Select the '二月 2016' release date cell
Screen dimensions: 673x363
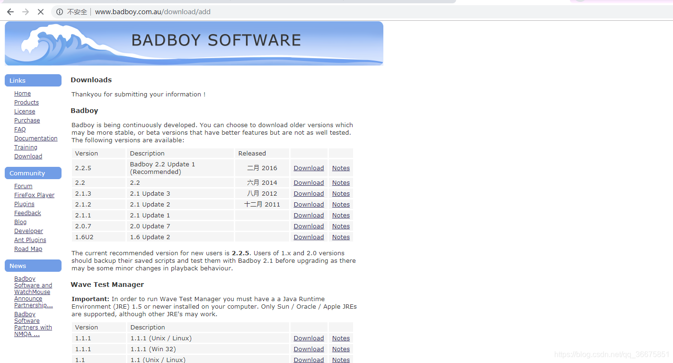tap(262, 168)
